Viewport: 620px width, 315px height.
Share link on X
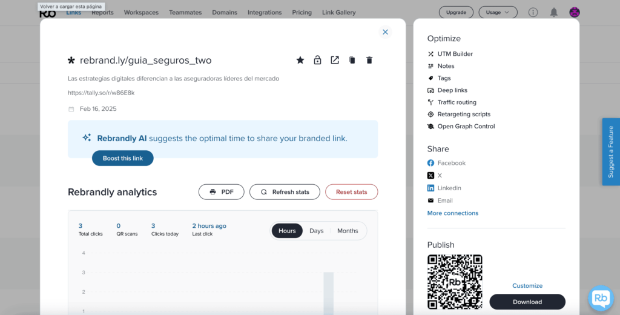[x=435, y=175]
